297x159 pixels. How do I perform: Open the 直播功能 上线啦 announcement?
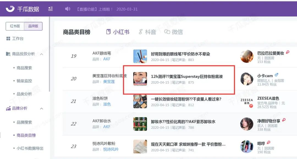pyautogui.click(x=107, y=9)
